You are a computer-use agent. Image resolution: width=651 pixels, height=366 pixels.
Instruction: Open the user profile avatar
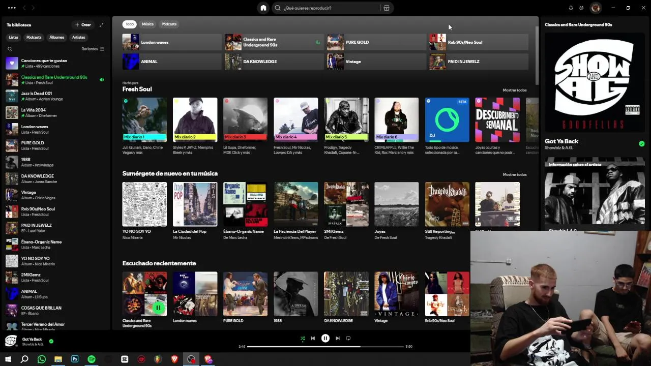point(596,8)
